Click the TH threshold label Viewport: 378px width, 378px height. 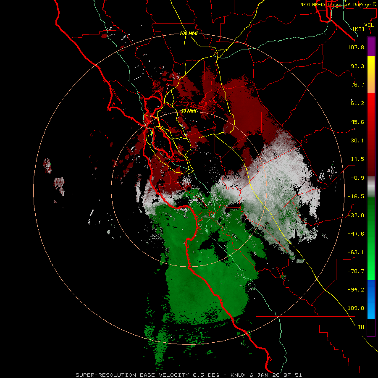[x=361, y=327]
